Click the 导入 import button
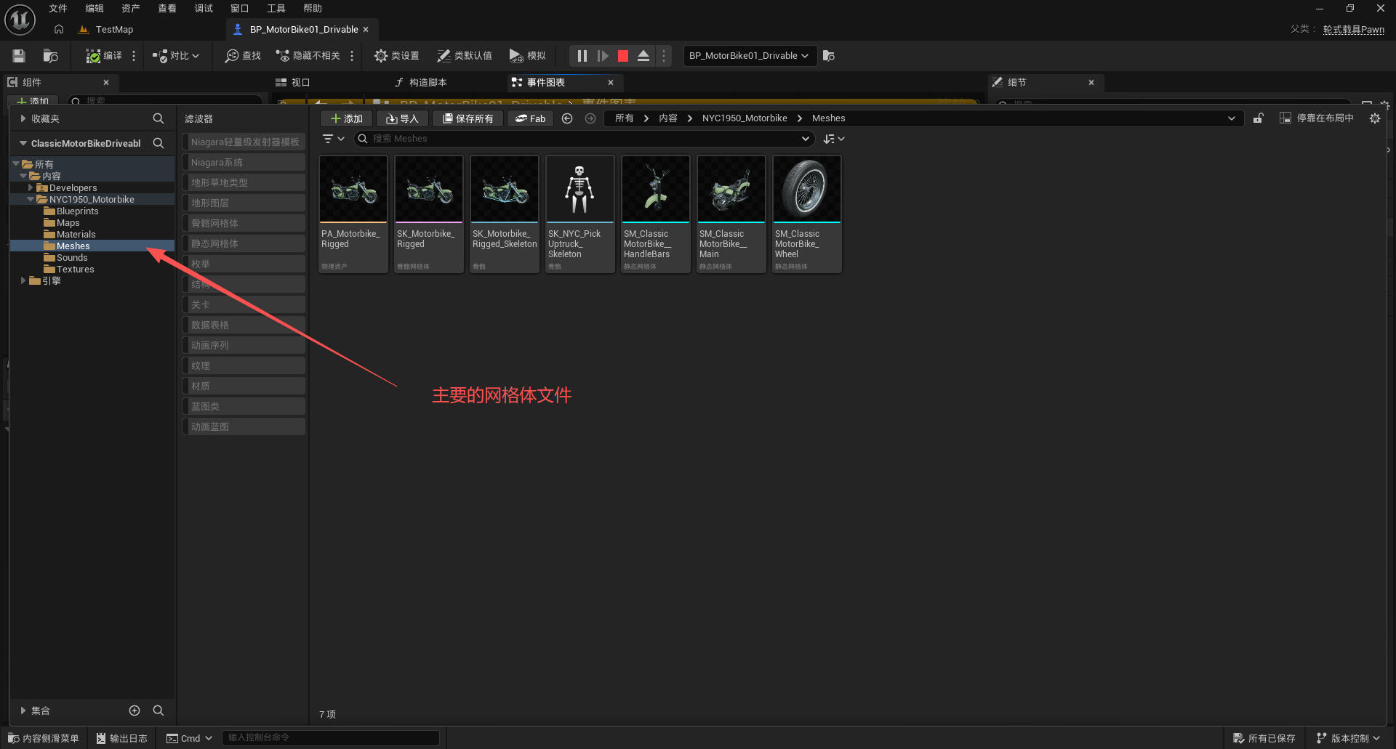The width and height of the screenshot is (1396, 749). click(403, 118)
